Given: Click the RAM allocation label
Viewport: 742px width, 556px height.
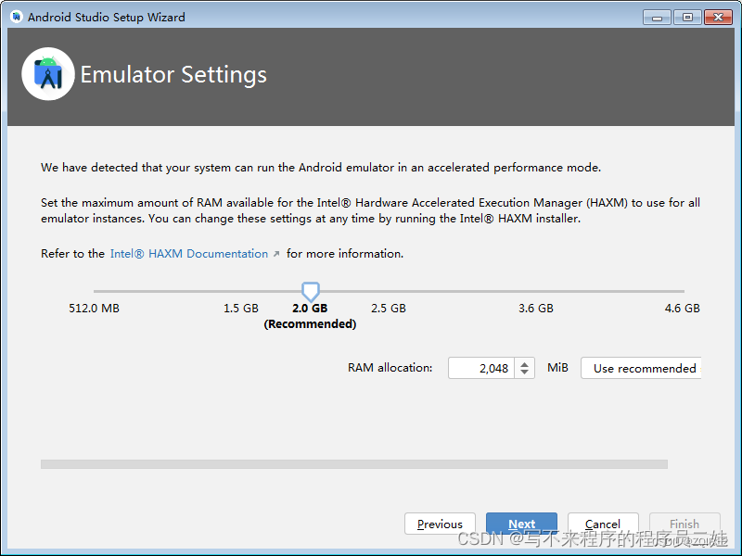Looking at the screenshot, I should [390, 367].
